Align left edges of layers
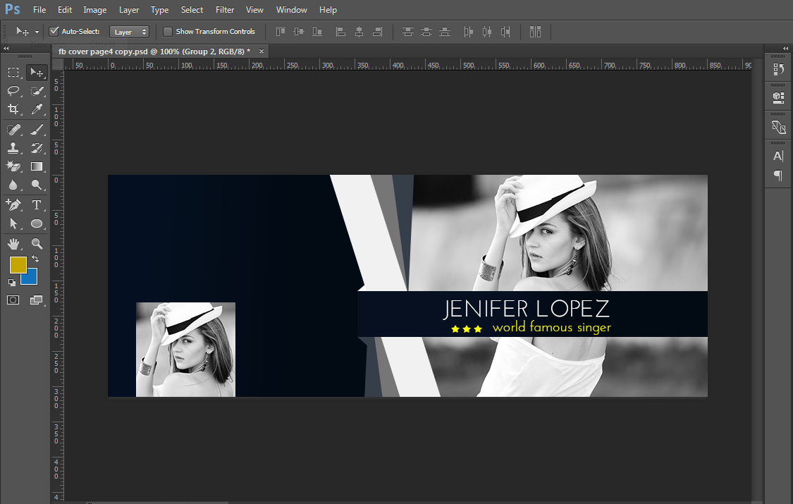The image size is (793, 504). [x=341, y=32]
